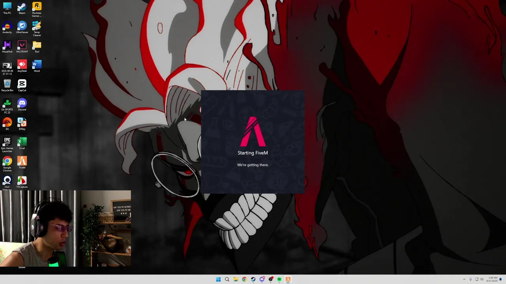The width and height of the screenshot is (506, 284).
Task: Select the EVKey desktop shortcut
Action: 22,124
